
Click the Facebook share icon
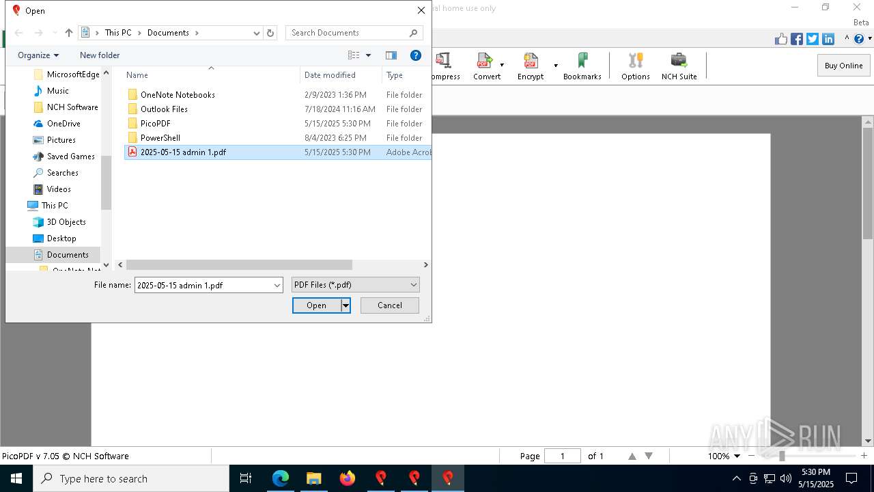pyautogui.click(x=797, y=39)
